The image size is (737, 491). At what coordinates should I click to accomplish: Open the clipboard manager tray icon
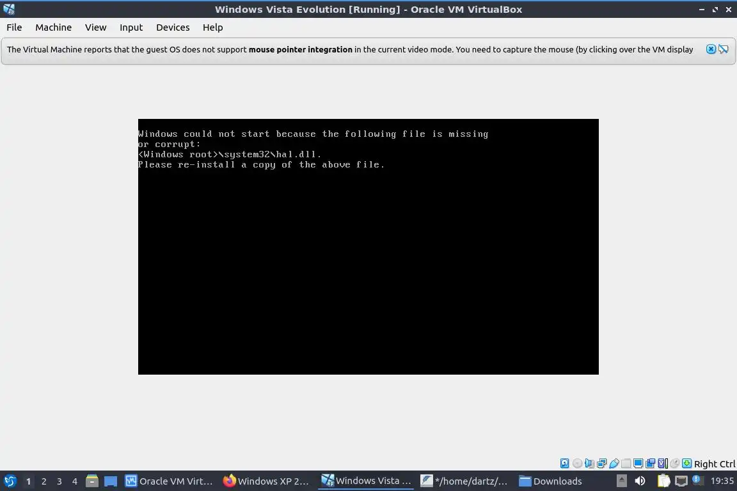663,481
